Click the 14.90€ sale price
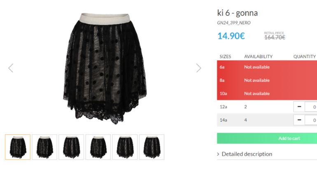317x173 pixels. (231, 36)
